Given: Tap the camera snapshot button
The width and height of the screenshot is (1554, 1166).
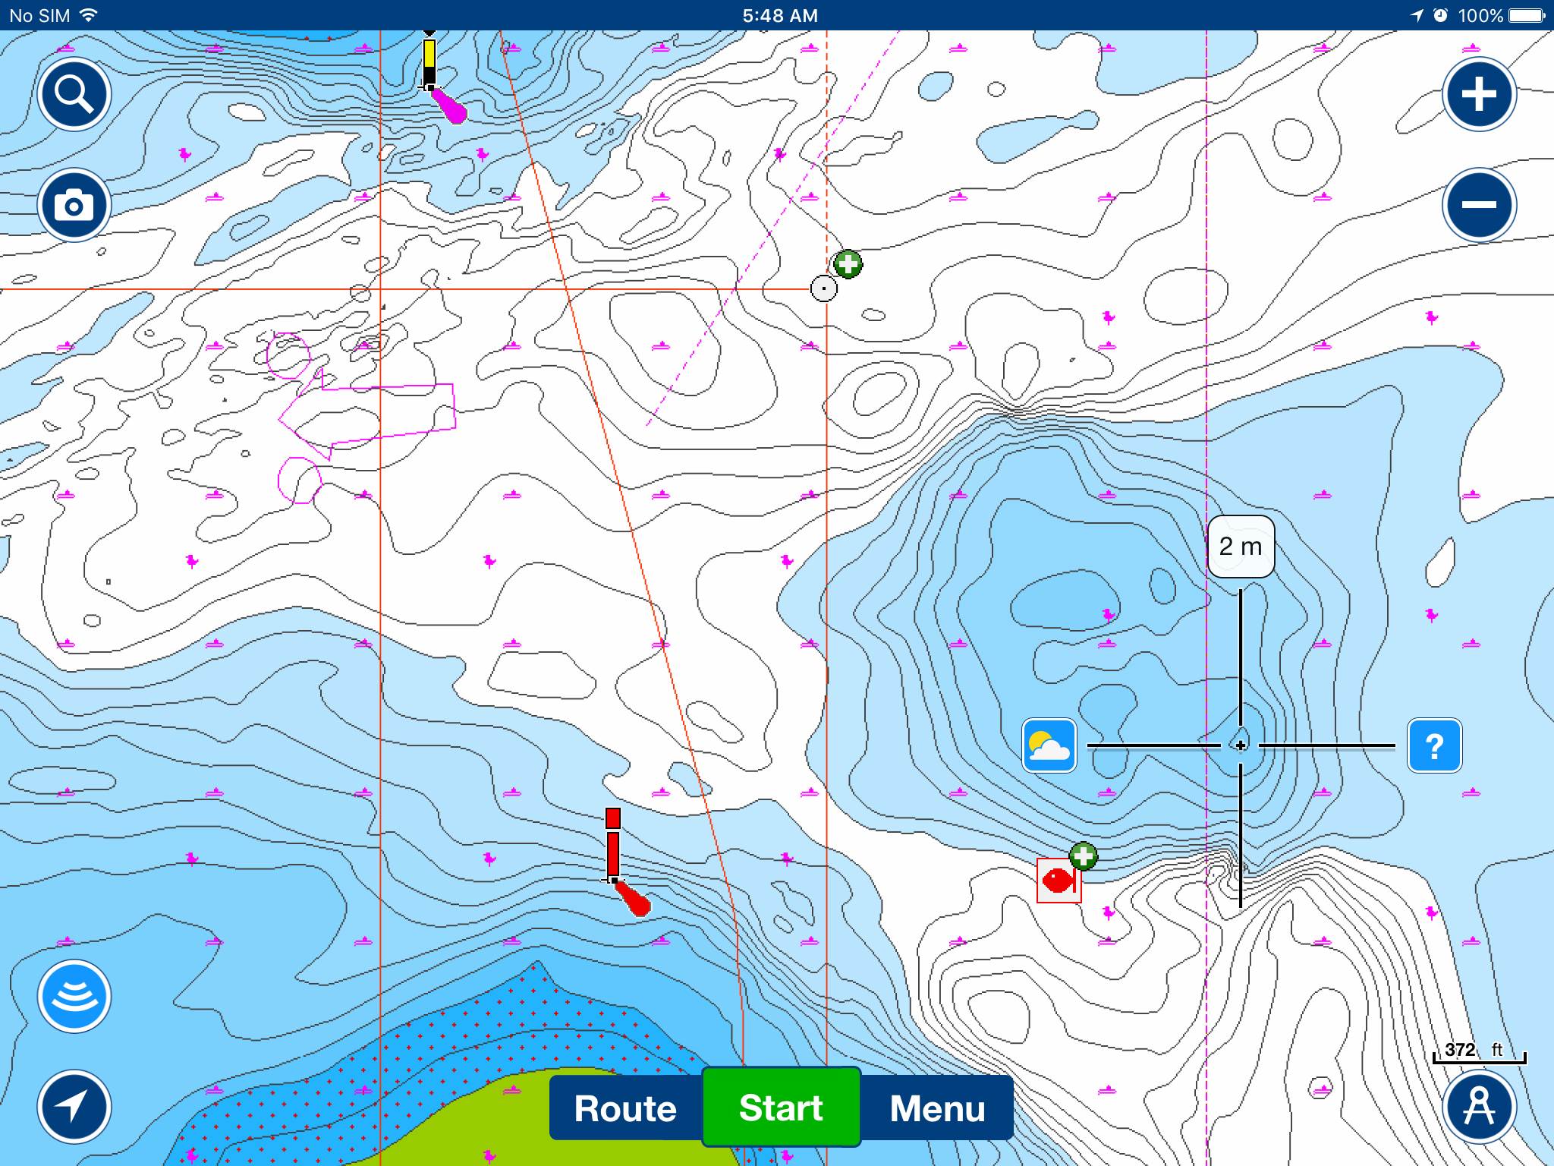Looking at the screenshot, I should click(74, 206).
